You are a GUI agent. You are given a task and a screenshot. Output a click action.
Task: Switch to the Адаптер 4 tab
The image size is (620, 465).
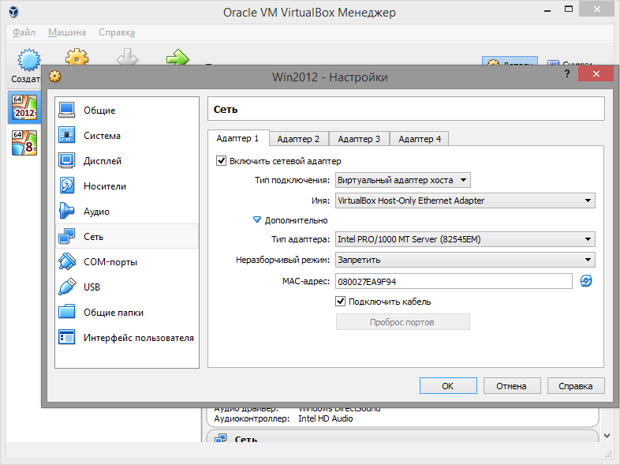(420, 139)
